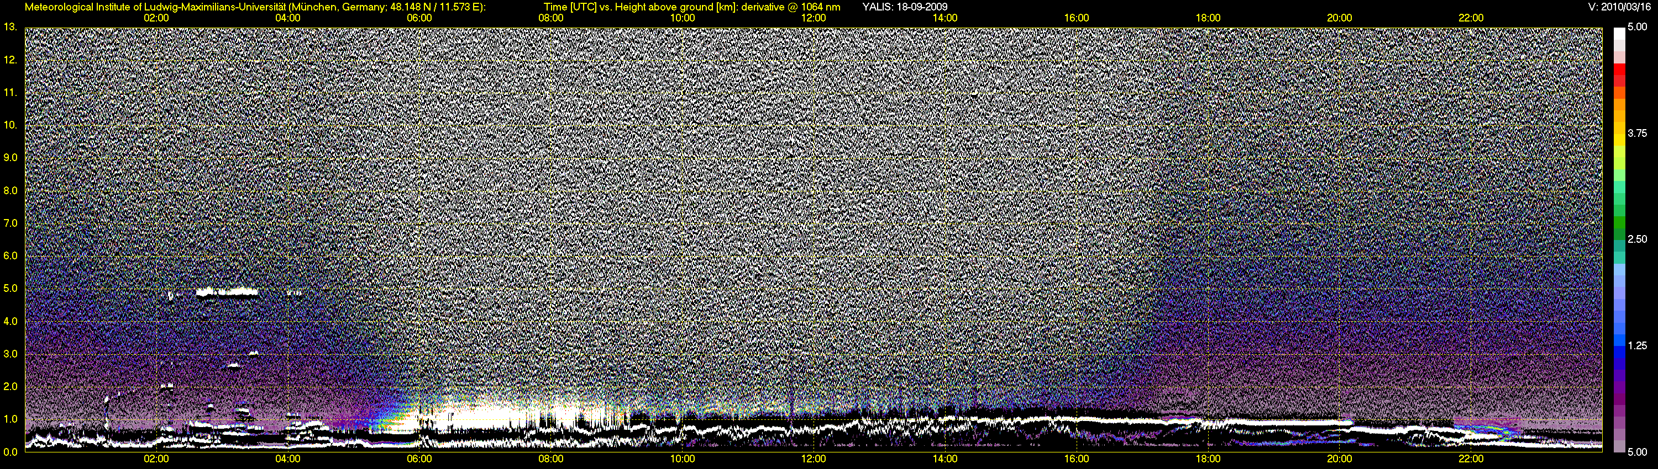Click '5.00' at the white end of color scale

coord(1638,27)
